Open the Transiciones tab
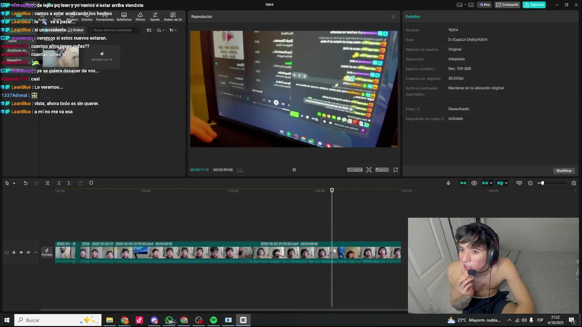The image size is (582, 327). point(105,17)
